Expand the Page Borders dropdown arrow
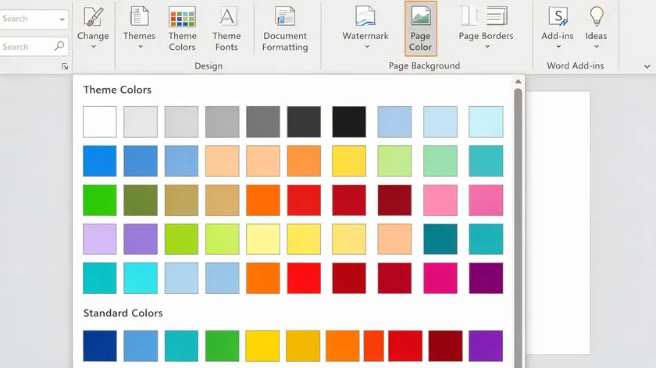The image size is (656, 368). (487, 47)
